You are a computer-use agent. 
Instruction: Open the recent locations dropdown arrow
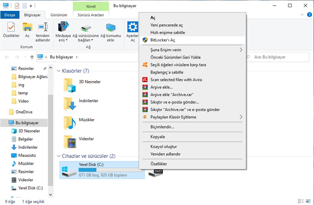(25, 57)
